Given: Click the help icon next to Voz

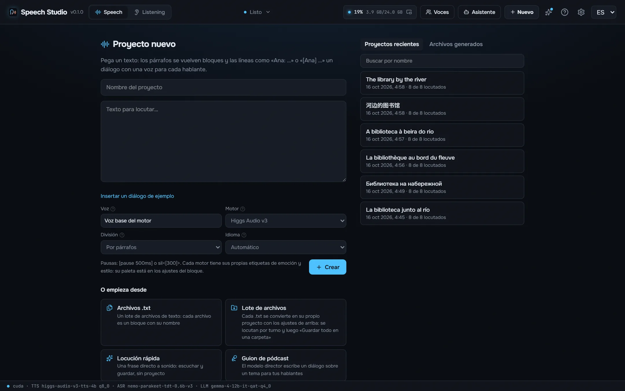Looking at the screenshot, I should [113, 209].
